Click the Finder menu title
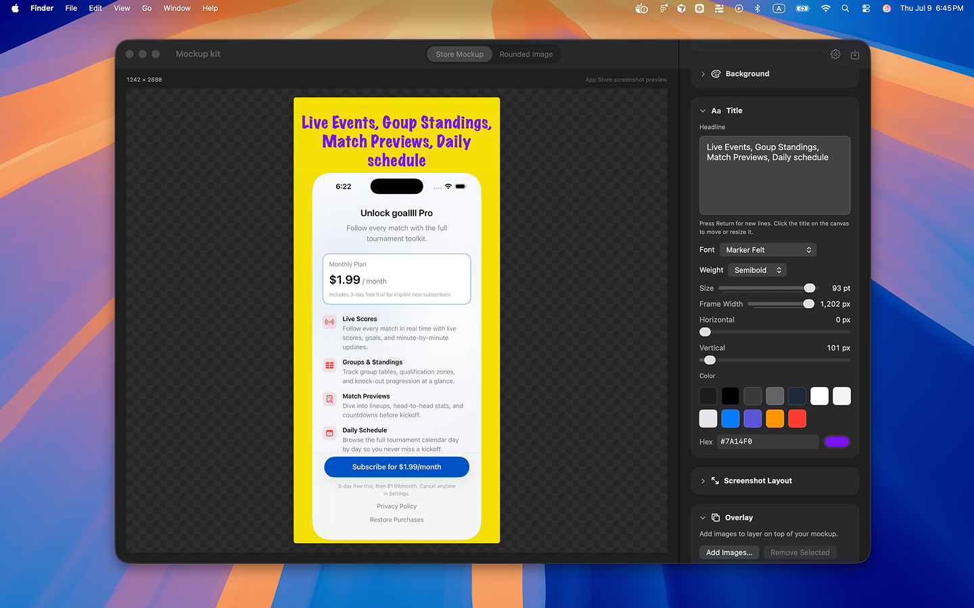 point(42,8)
